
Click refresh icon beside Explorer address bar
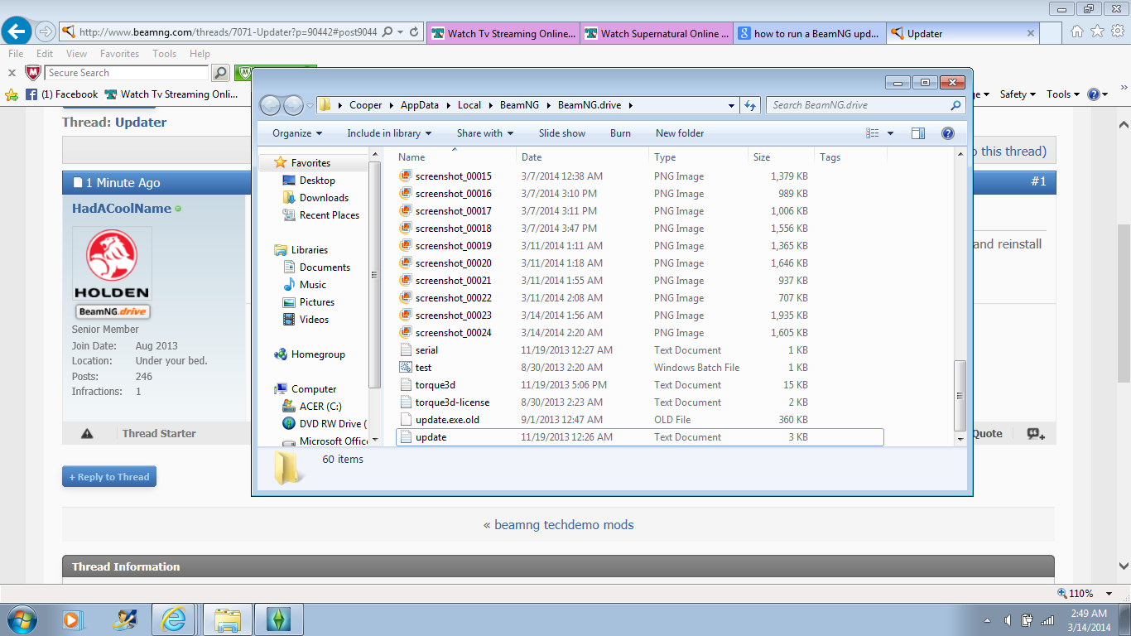[750, 105]
